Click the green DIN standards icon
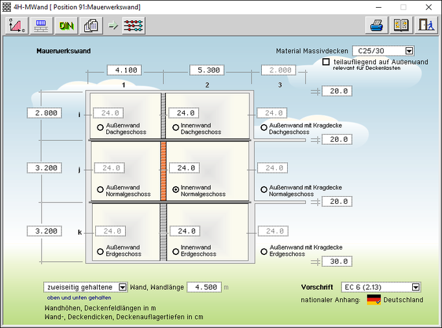The image size is (442, 328). click(66, 26)
